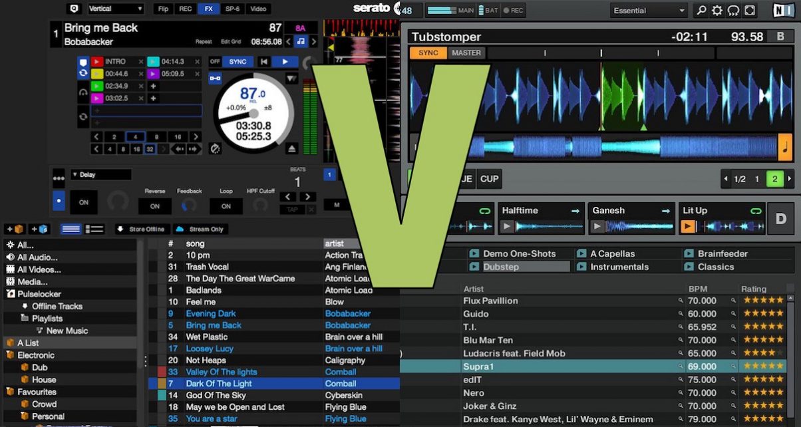Click Edit Grid on Serato deck
Viewport: 801px width, 427px height.
(230, 42)
